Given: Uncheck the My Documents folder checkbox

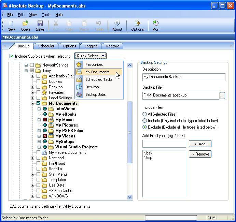Looking at the screenshot, I should 38,103.
